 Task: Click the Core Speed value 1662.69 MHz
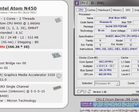coord(106,62)
